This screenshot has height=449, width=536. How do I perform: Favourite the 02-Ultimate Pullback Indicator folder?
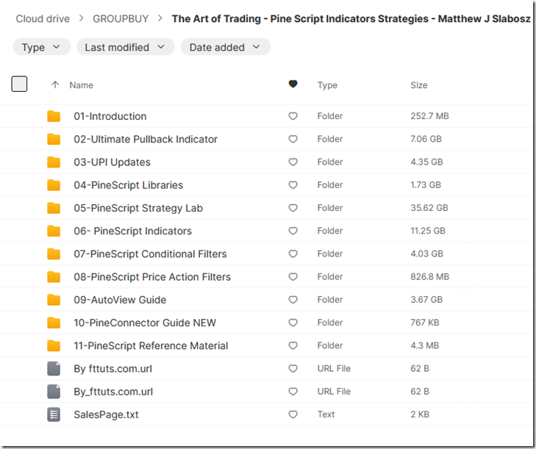coord(293,139)
